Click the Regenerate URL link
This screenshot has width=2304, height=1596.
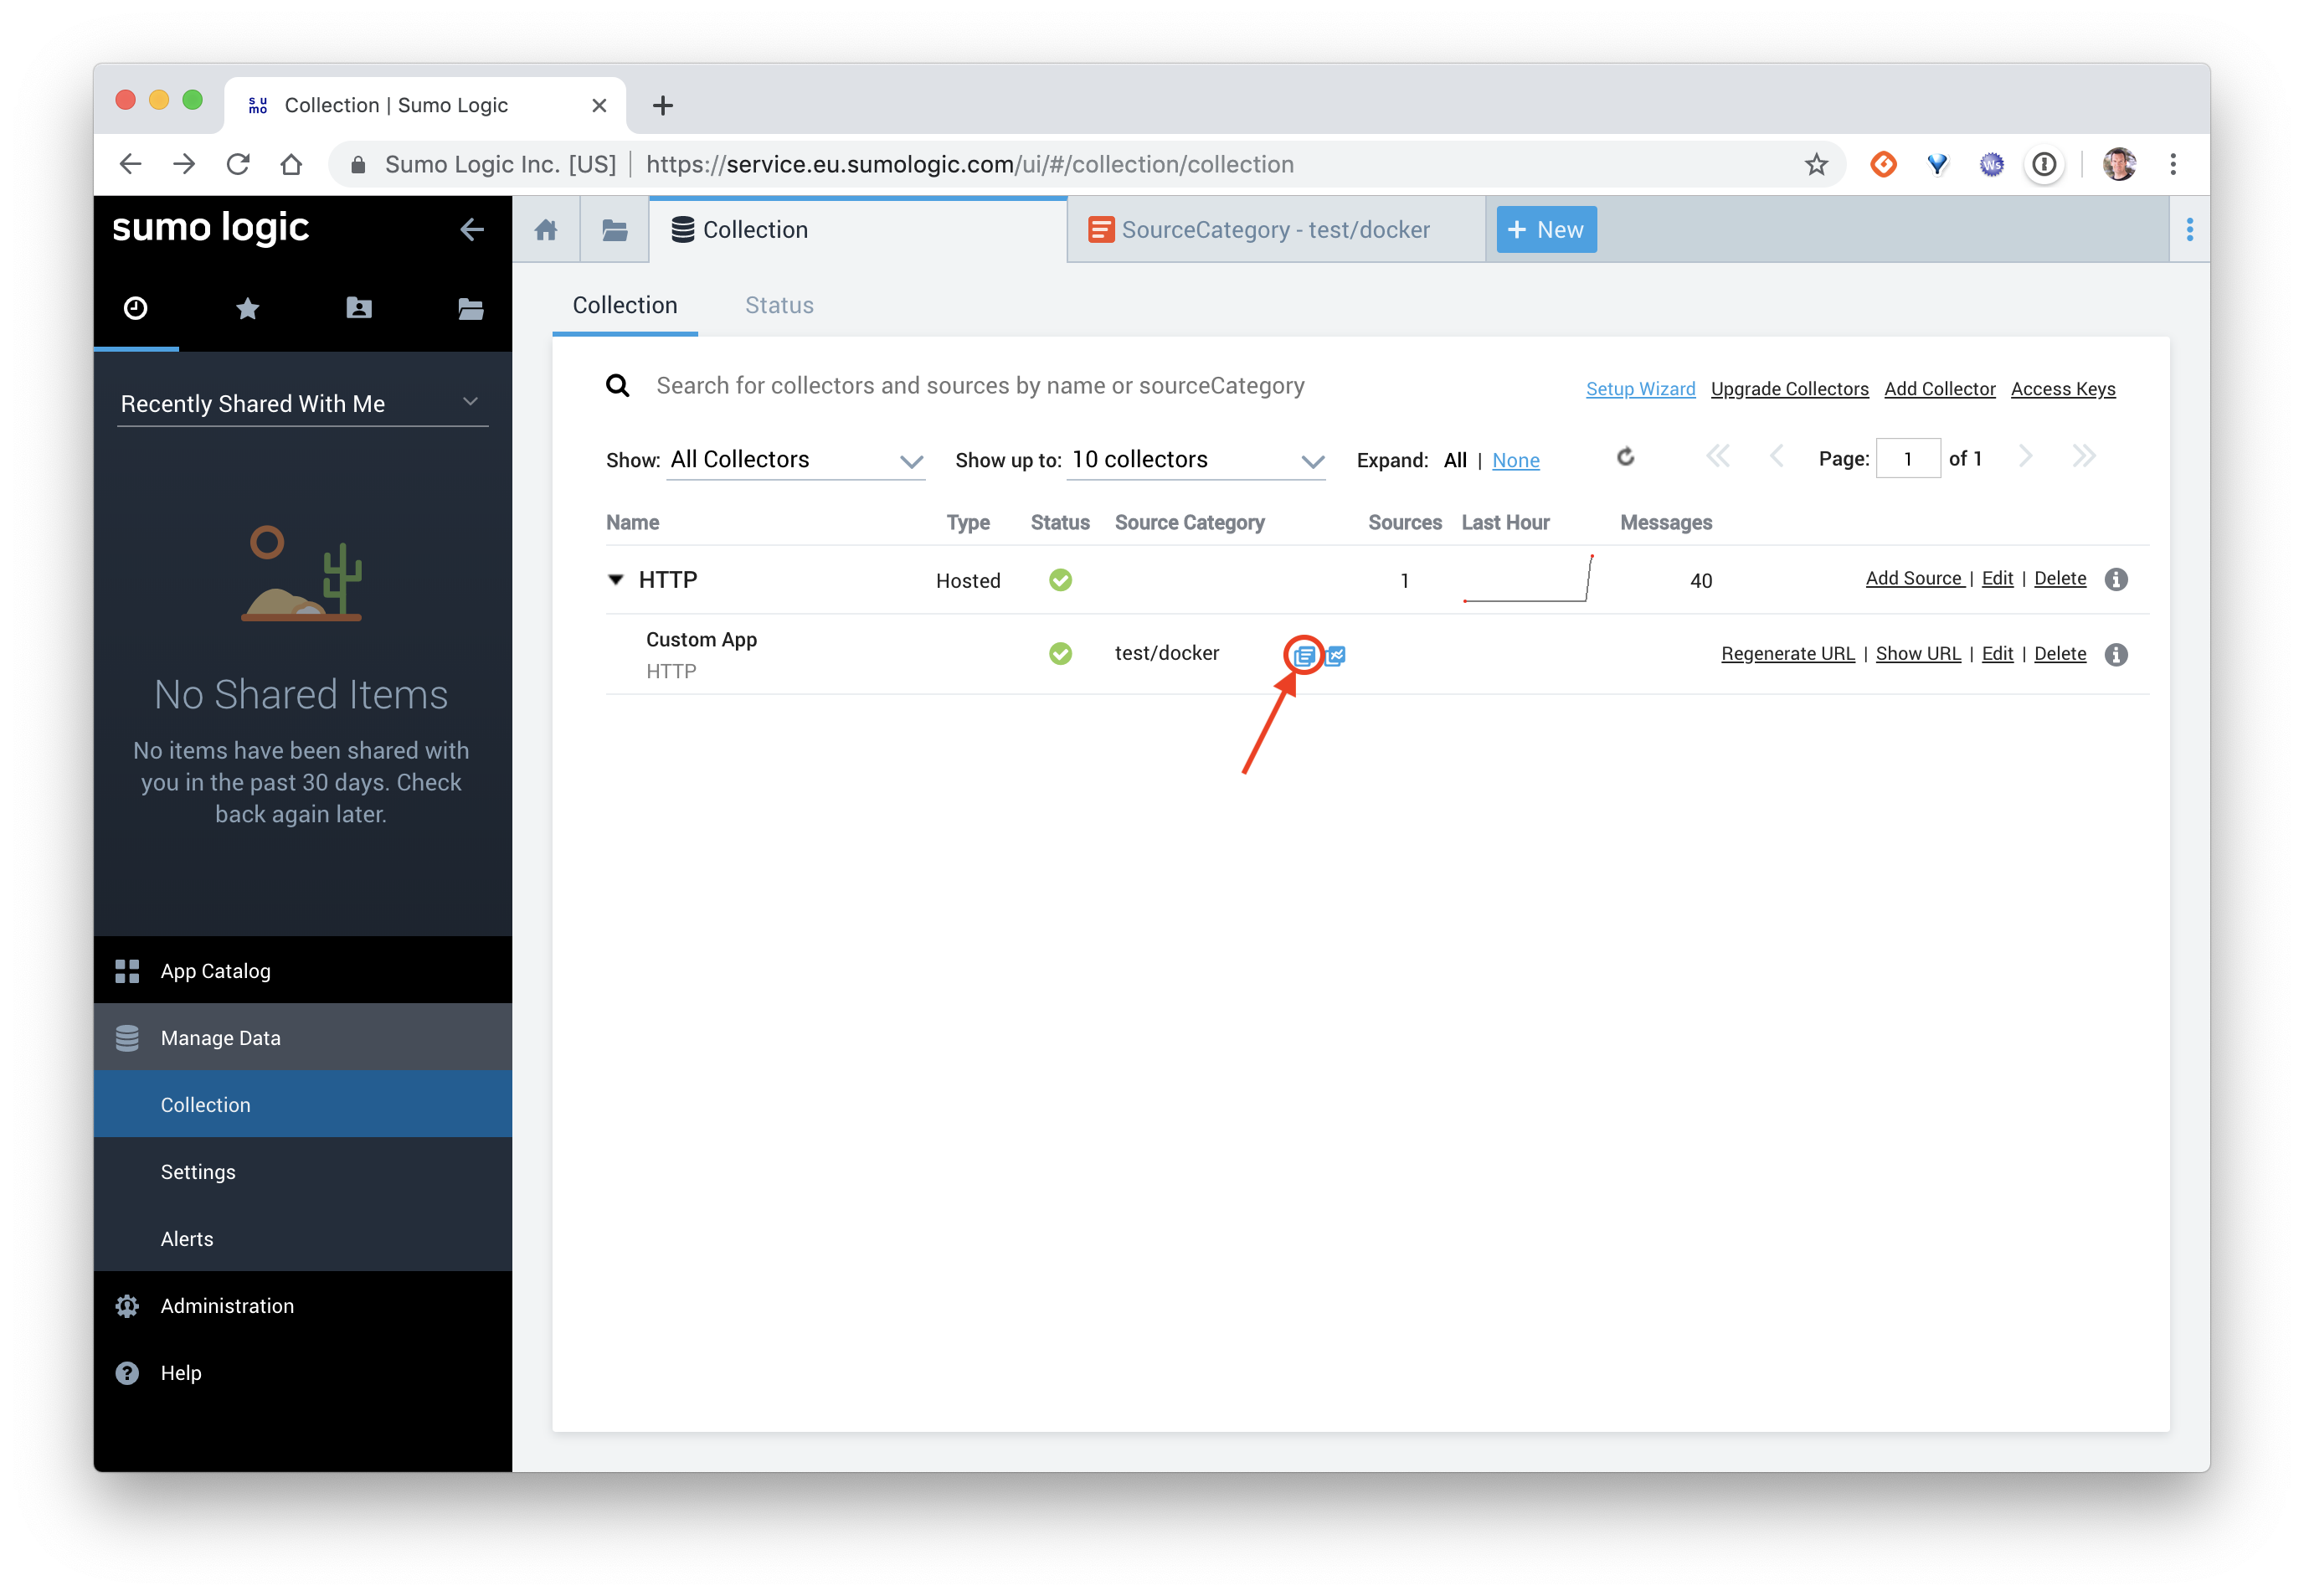pyautogui.click(x=1789, y=653)
